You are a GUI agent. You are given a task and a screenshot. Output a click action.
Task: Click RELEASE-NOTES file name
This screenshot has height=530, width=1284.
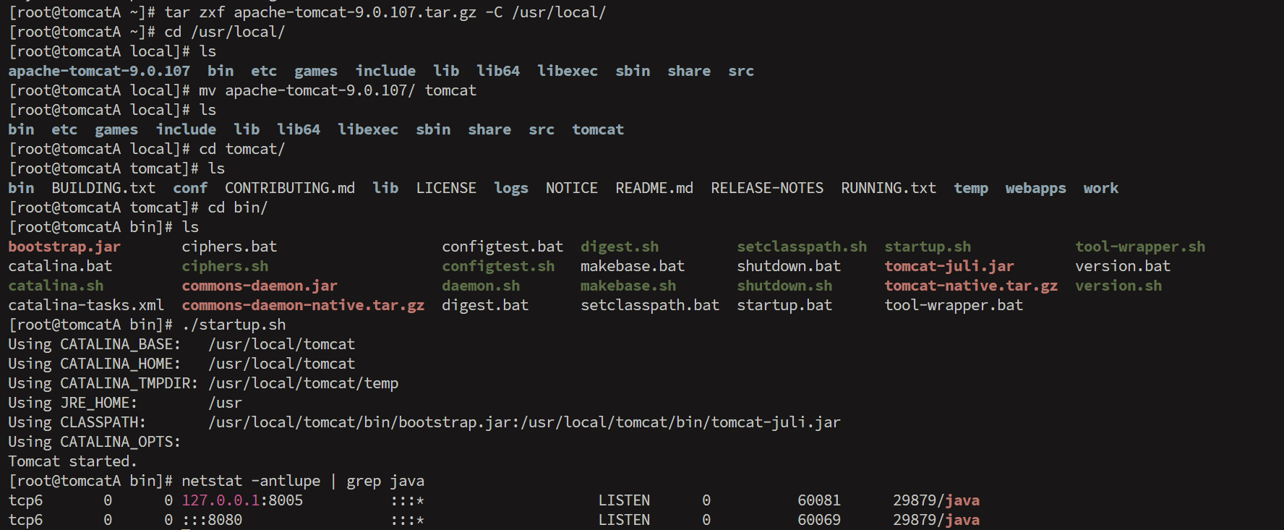(x=767, y=188)
